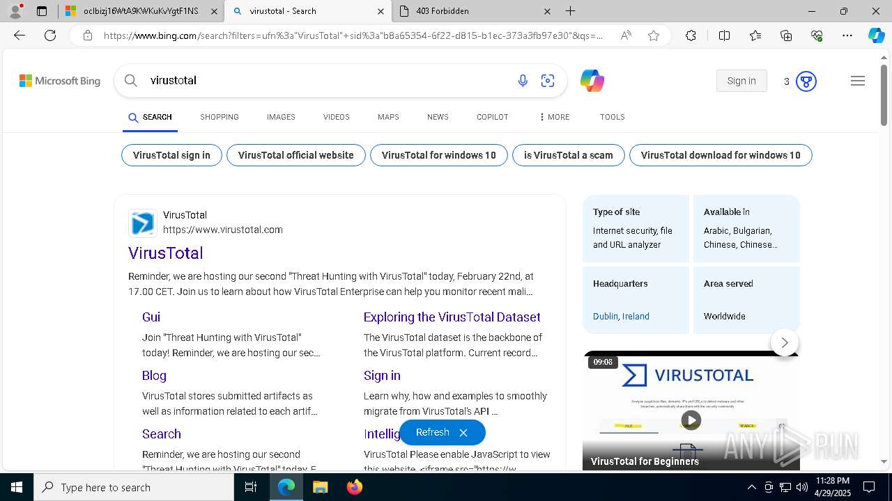
Task: Search by voice microphone icon
Action: click(523, 81)
